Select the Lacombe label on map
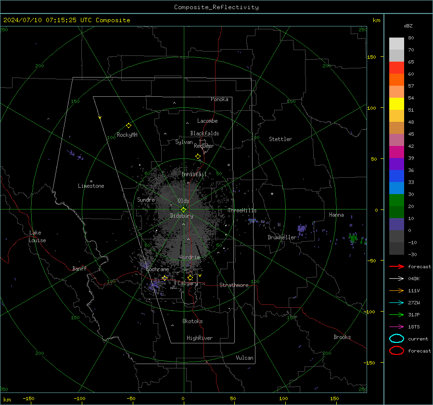Screen dimensions: 433x405 pos(207,121)
